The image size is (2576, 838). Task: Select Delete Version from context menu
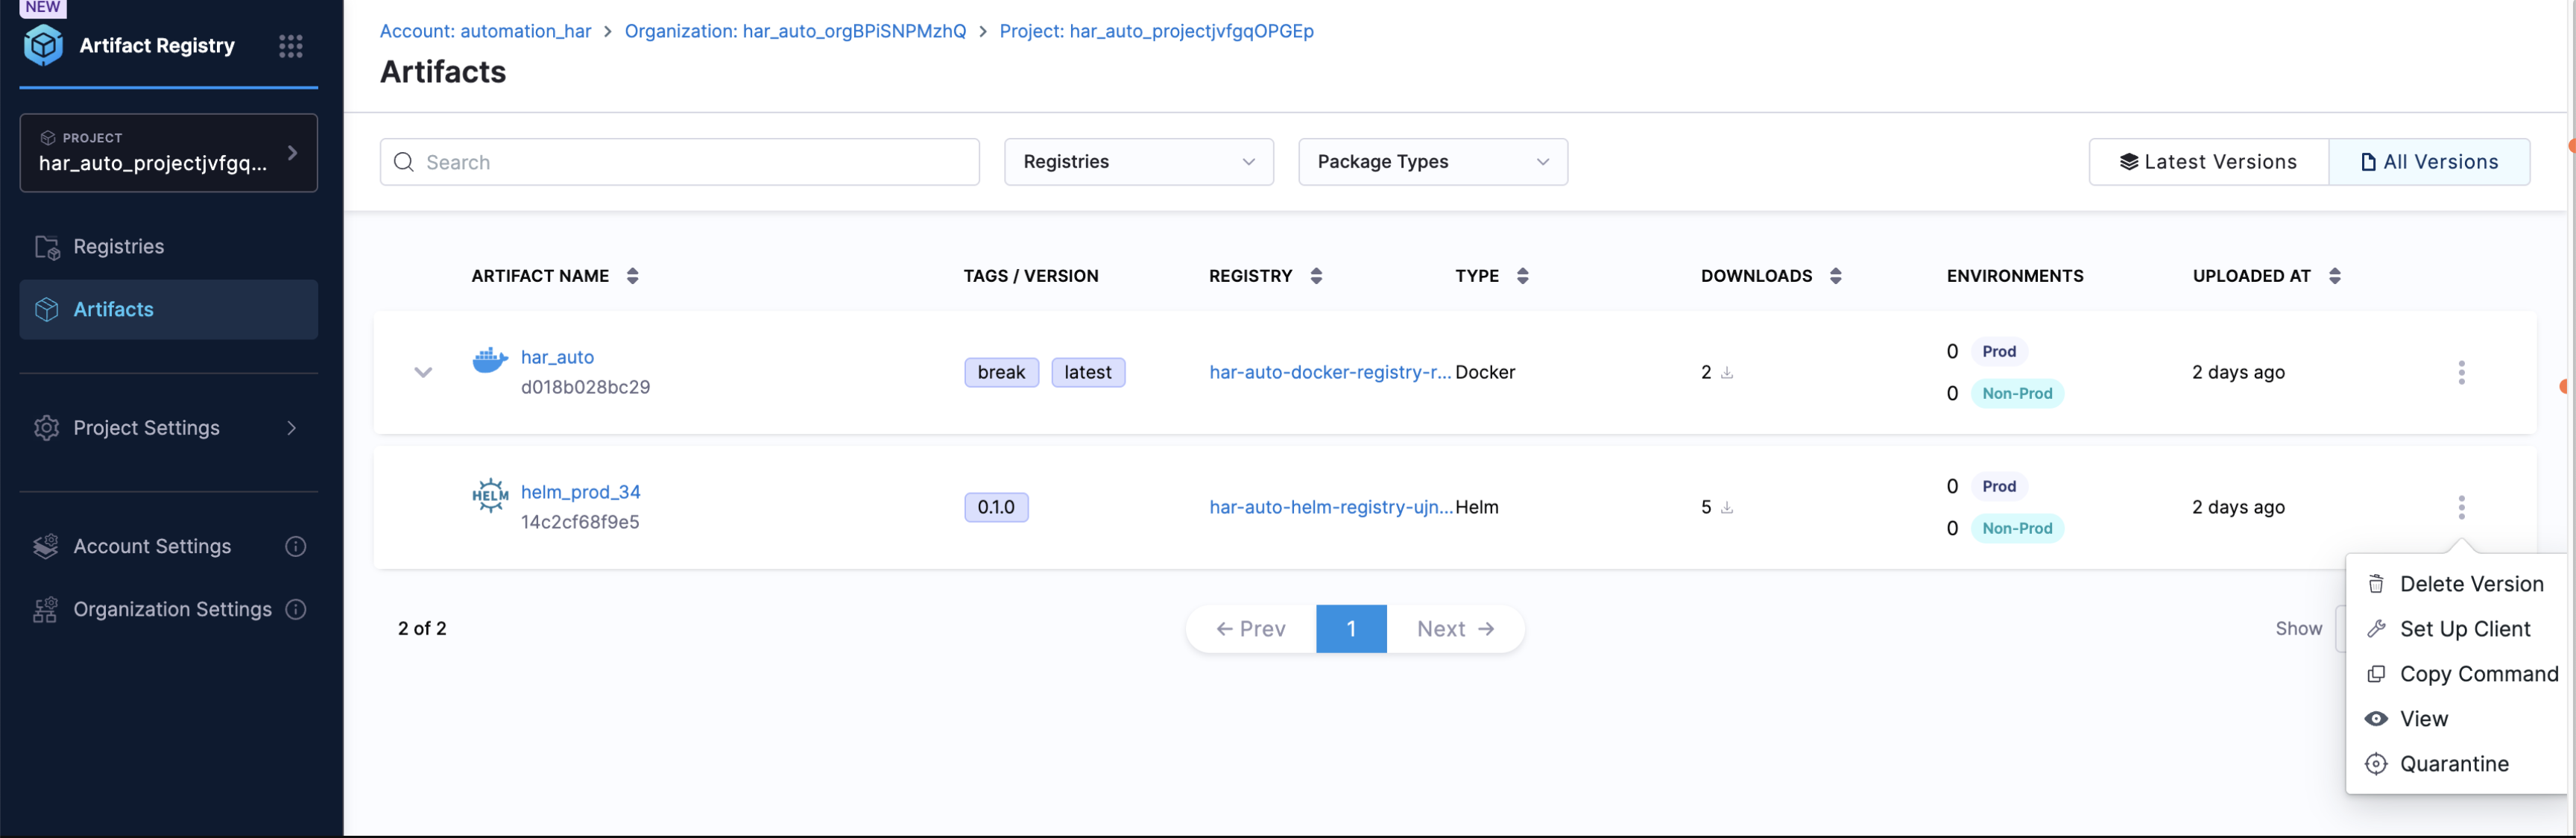pyautogui.click(x=2470, y=584)
